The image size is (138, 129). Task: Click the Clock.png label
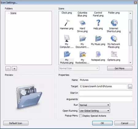[x=67, y=13]
